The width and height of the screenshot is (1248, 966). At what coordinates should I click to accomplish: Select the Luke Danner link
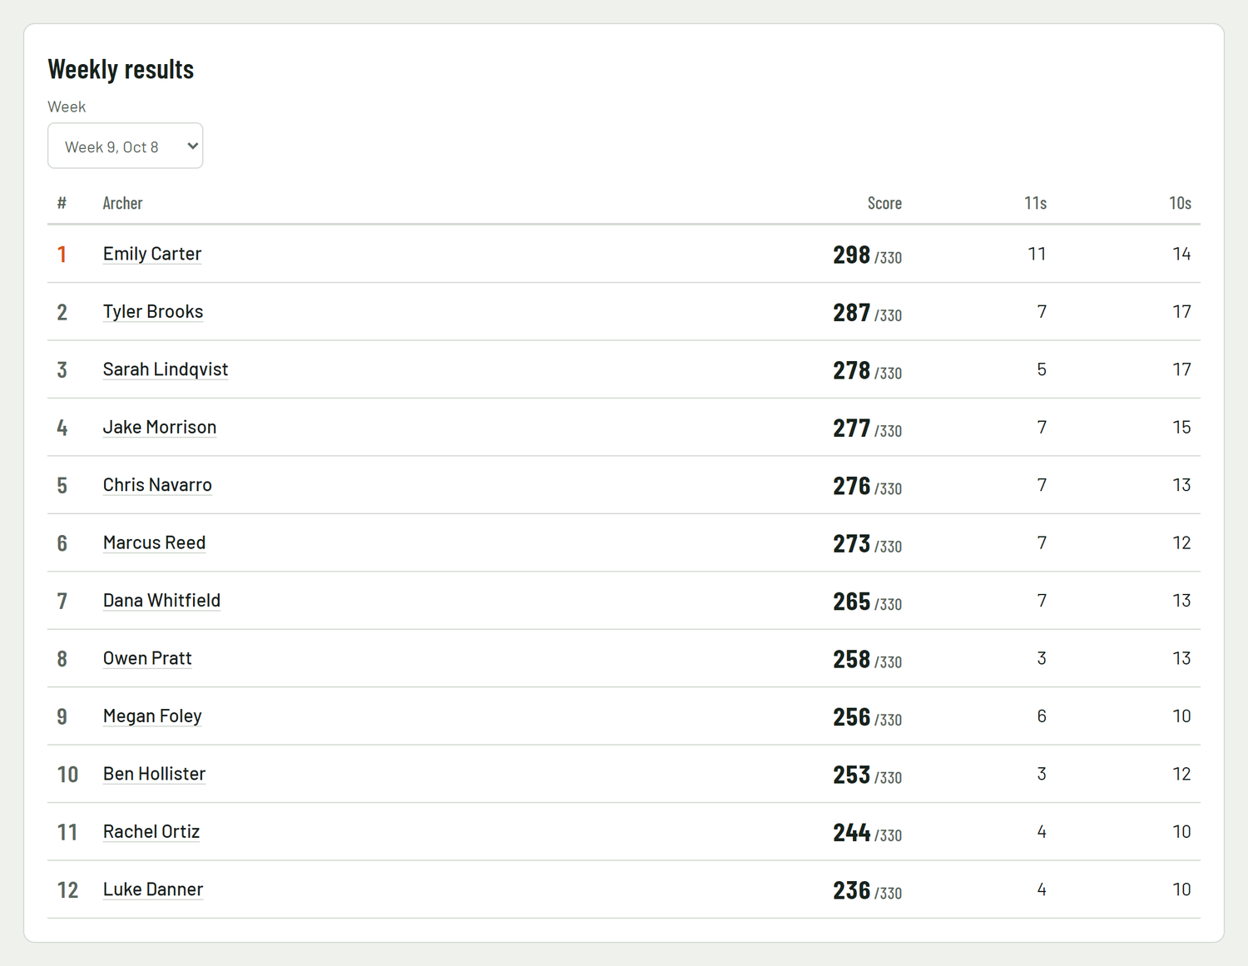coord(153,889)
